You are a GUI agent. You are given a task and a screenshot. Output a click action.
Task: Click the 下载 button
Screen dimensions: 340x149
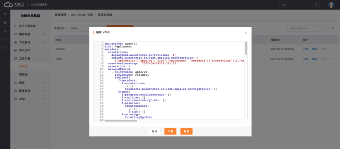(170, 131)
